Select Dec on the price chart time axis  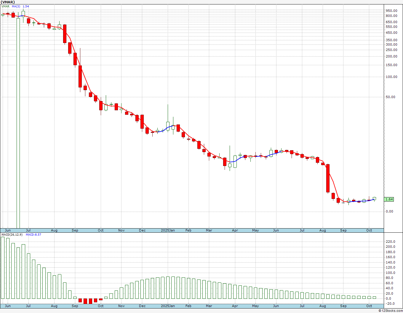click(142, 230)
